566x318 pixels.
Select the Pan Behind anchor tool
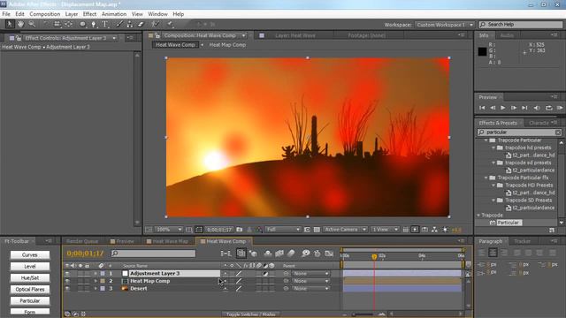coord(68,24)
